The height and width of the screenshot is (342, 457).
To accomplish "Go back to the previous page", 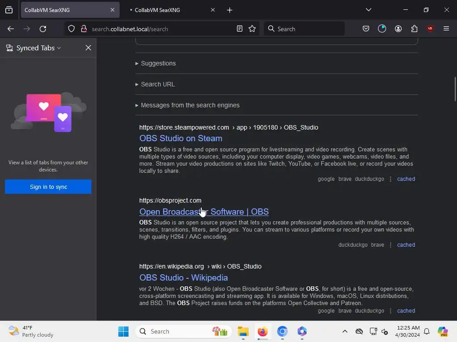I will click(11, 29).
